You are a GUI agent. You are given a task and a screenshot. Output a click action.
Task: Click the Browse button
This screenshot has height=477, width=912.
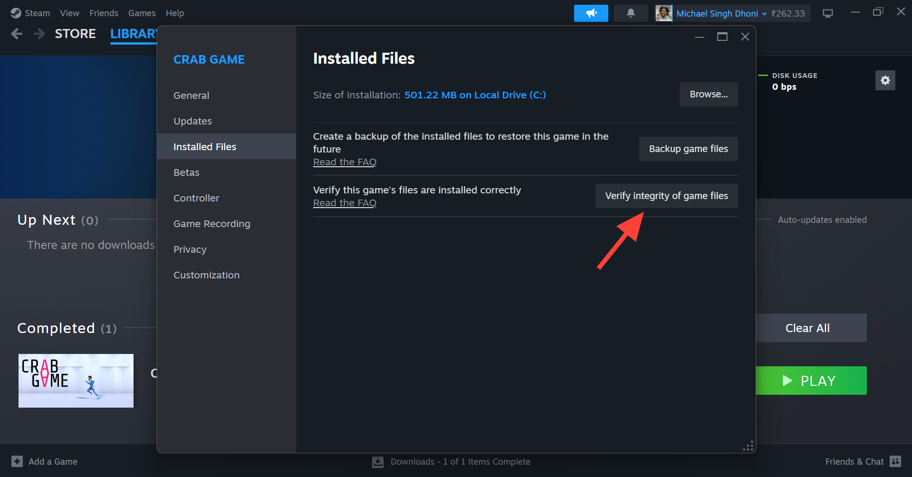[708, 94]
